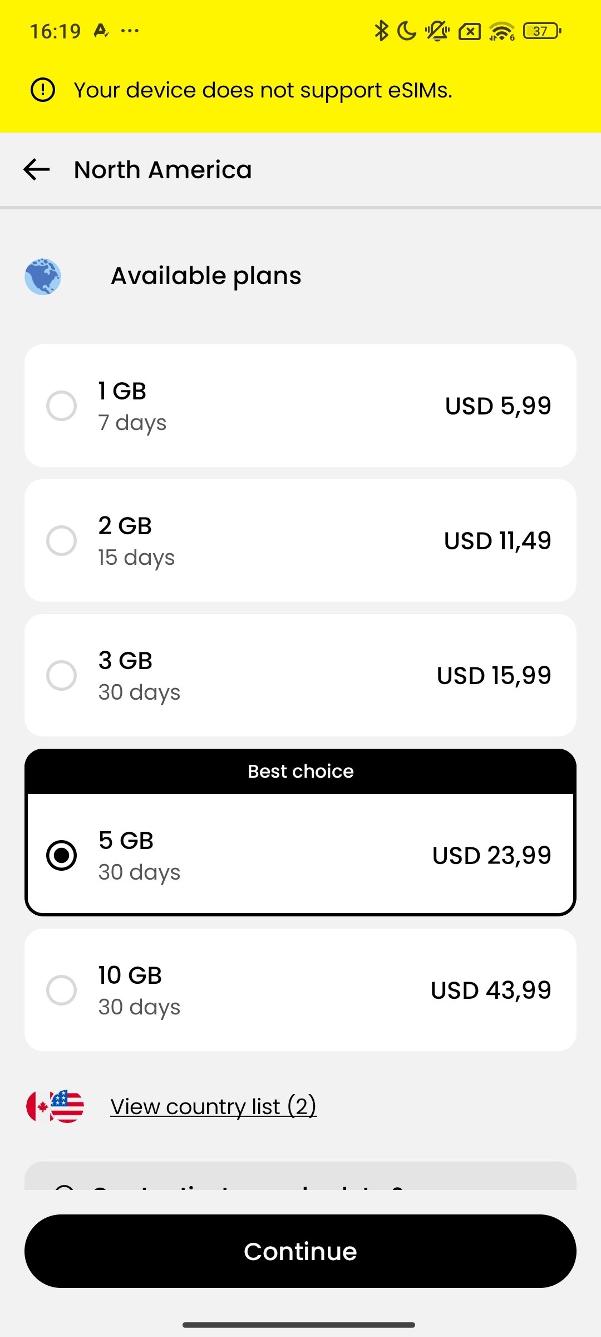Tap the warning icon in eSIM banner
601x1337 pixels.
point(43,90)
